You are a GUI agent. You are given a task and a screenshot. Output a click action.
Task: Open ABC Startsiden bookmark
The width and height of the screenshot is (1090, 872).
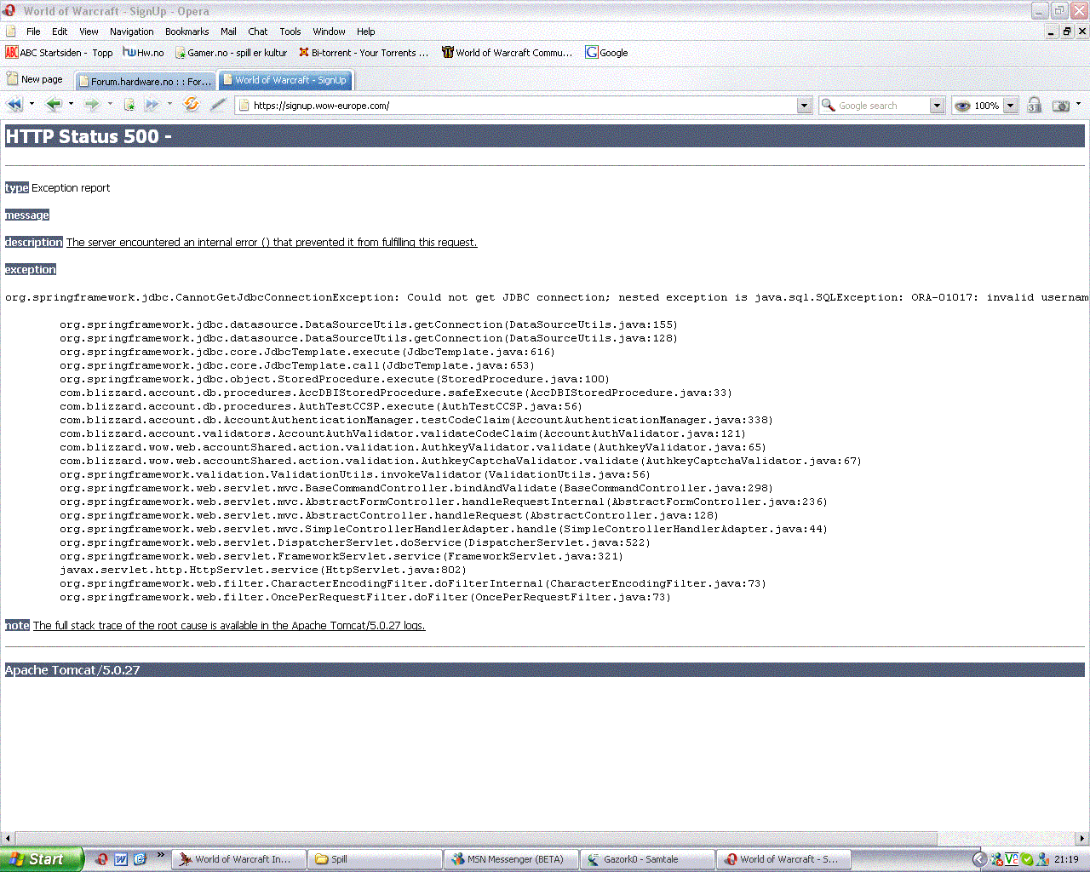(x=60, y=53)
